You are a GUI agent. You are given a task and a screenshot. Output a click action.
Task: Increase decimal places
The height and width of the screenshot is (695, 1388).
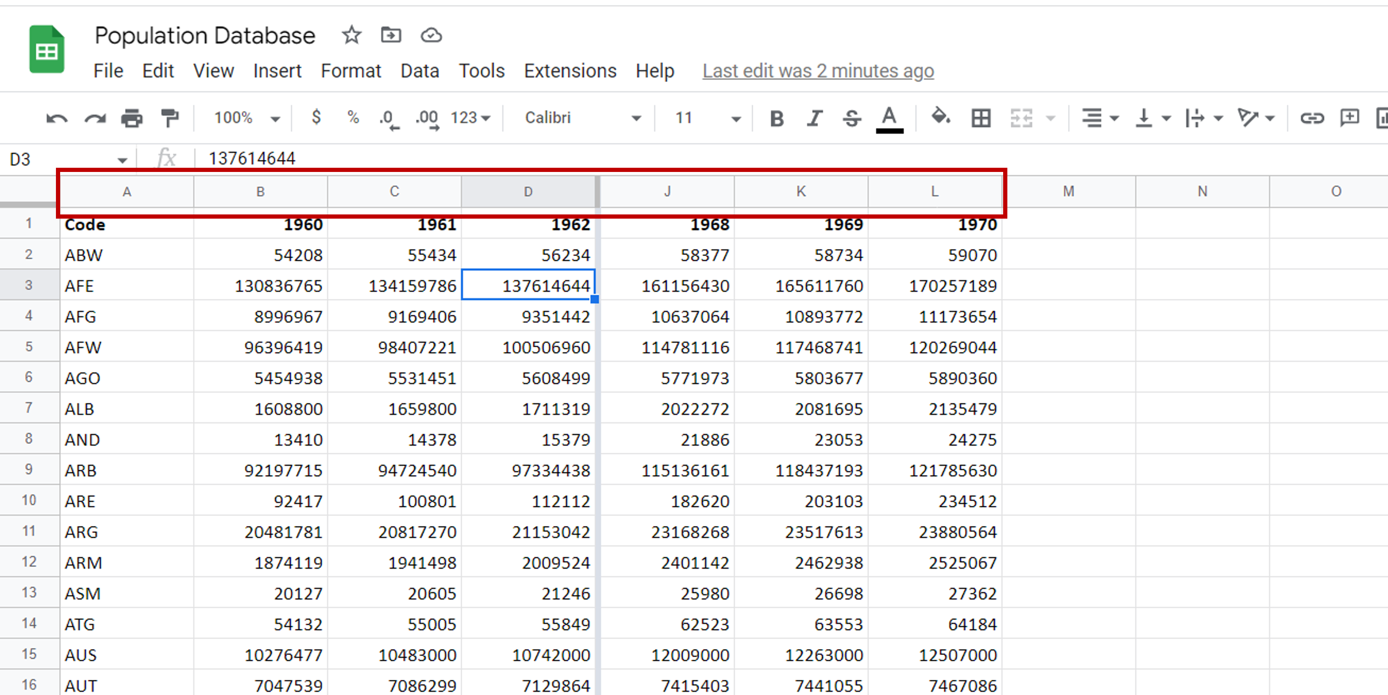point(427,119)
